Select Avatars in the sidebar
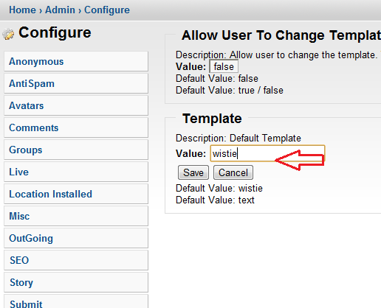The width and height of the screenshot is (381, 308). click(76, 105)
